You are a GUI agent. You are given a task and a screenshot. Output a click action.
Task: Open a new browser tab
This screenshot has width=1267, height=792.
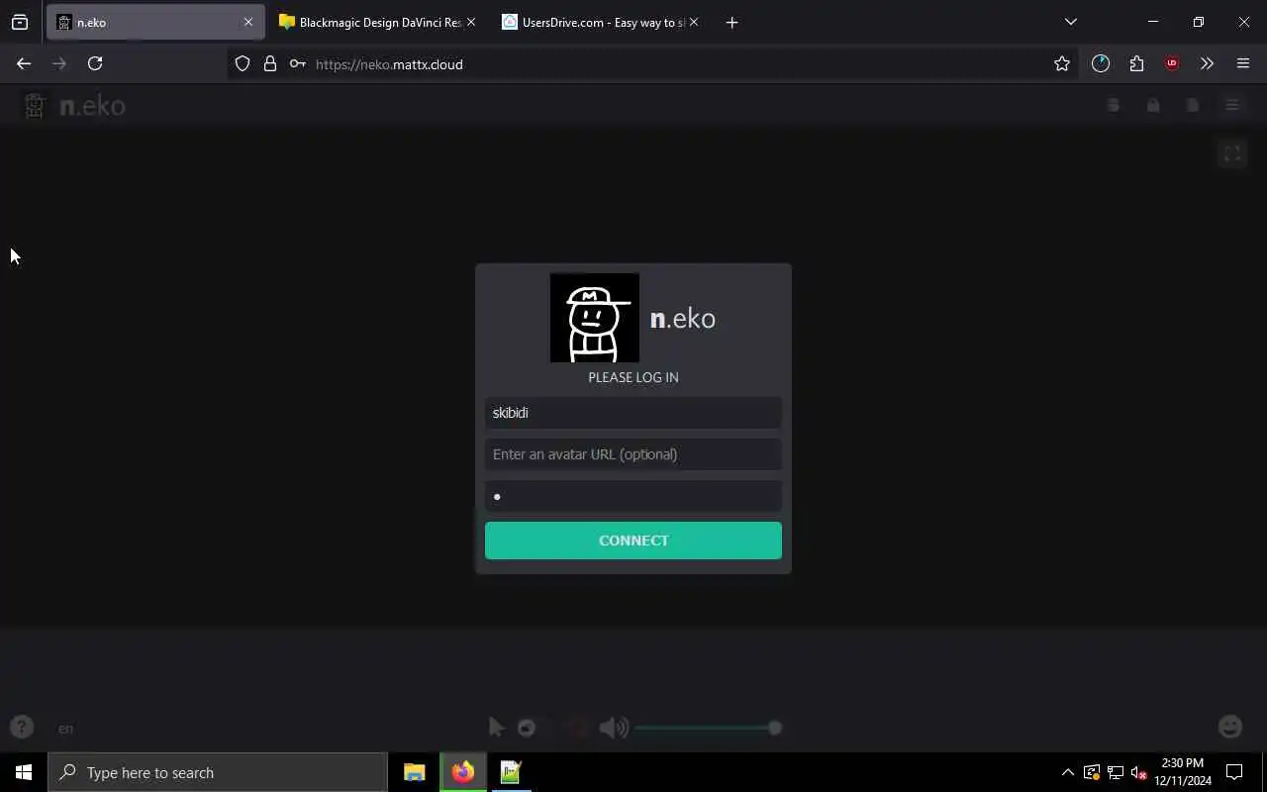click(731, 22)
